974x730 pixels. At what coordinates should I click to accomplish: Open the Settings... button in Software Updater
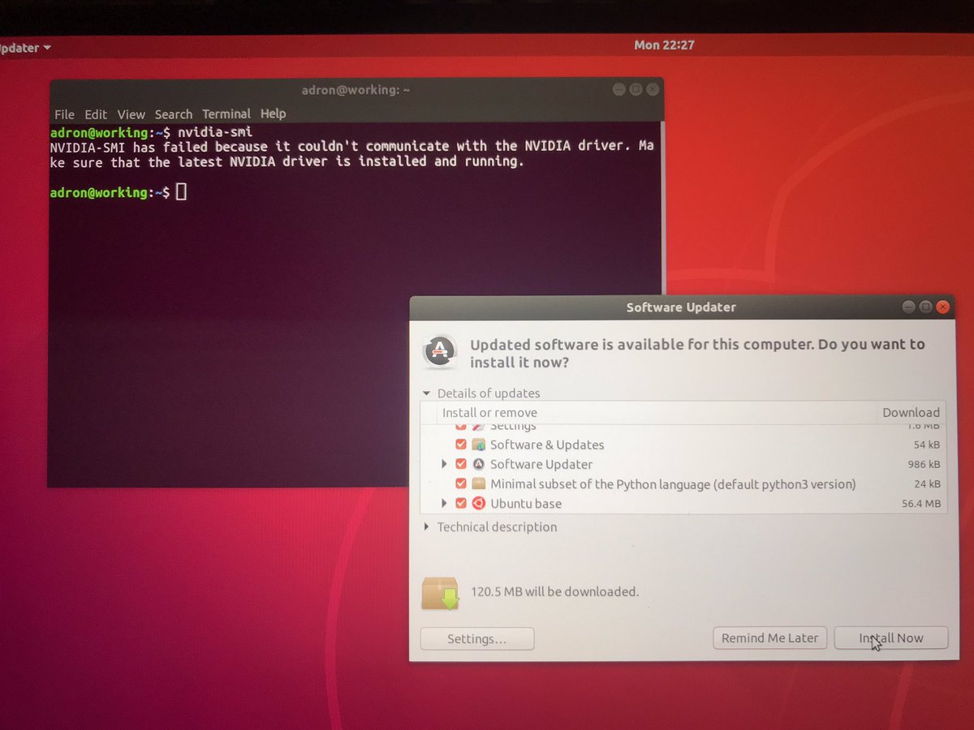click(477, 638)
